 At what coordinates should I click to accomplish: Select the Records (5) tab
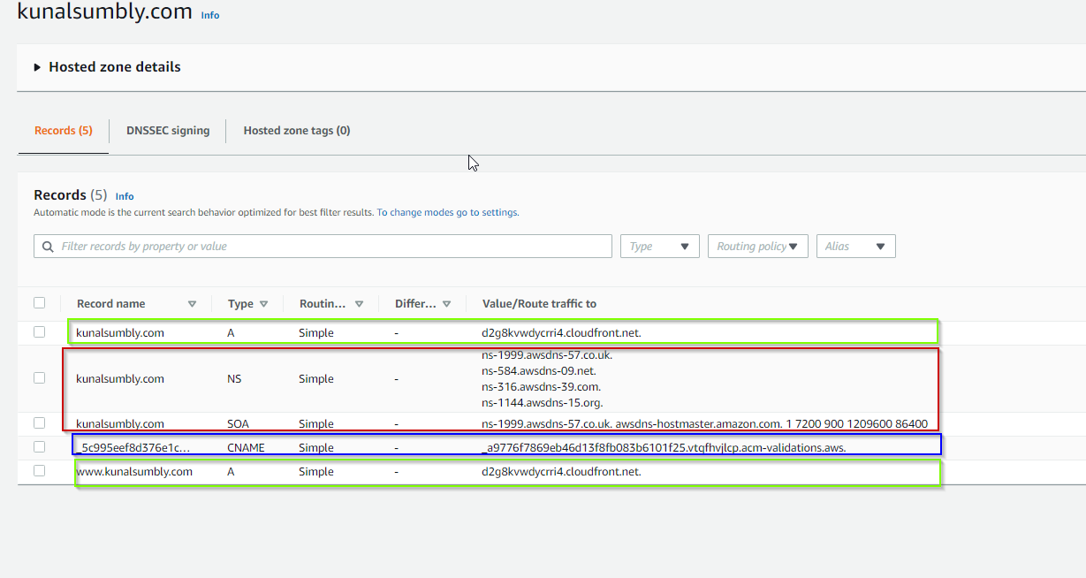(63, 131)
